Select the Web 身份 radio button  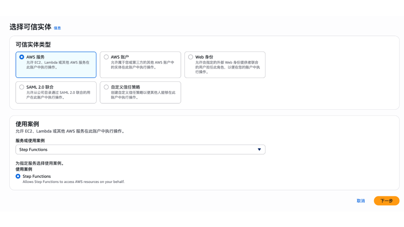191,57
